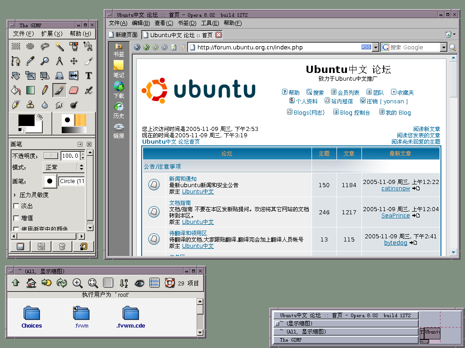This screenshot has height=348, width=465.
Task: Open the lifebuoy help icon in file manager
Action: coord(170,283)
